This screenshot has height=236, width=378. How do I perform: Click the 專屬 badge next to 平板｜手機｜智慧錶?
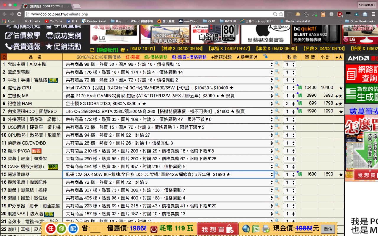(53, 80)
